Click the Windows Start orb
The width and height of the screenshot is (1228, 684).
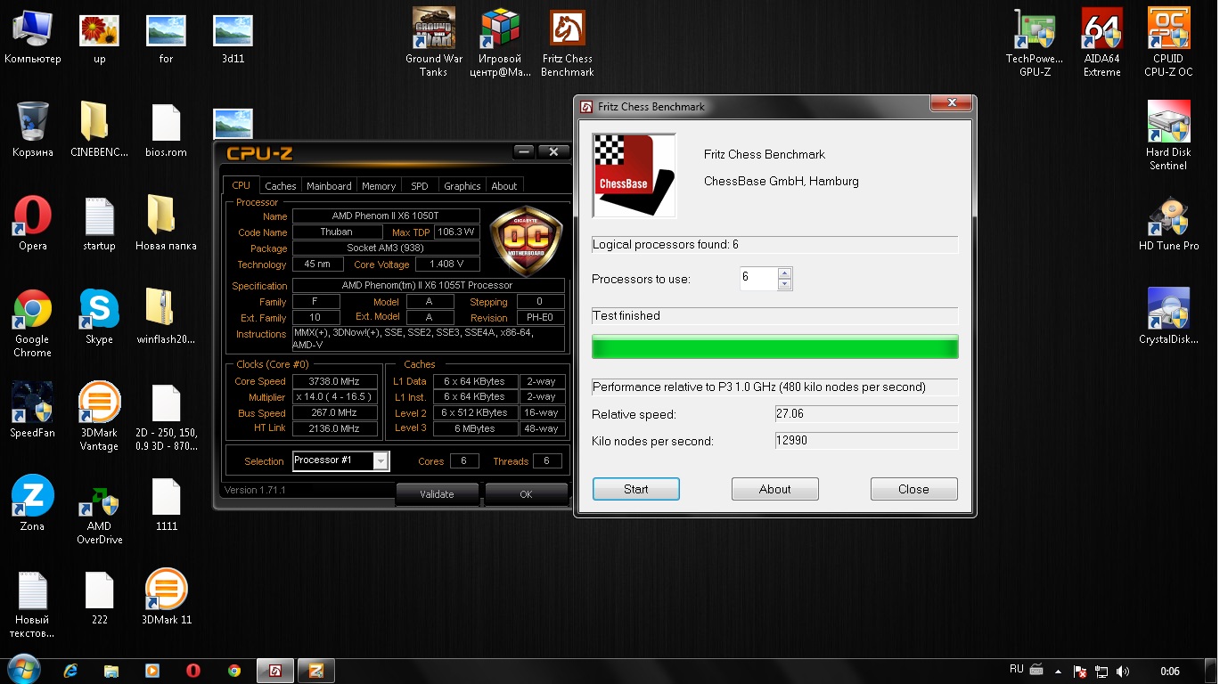pyautogui.click(x=23, y=670)
